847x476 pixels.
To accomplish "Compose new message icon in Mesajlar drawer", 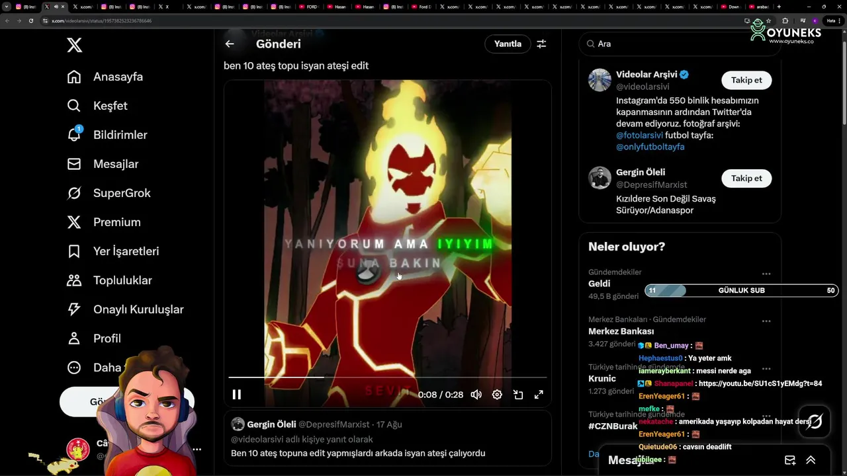I will click(790, 460).
